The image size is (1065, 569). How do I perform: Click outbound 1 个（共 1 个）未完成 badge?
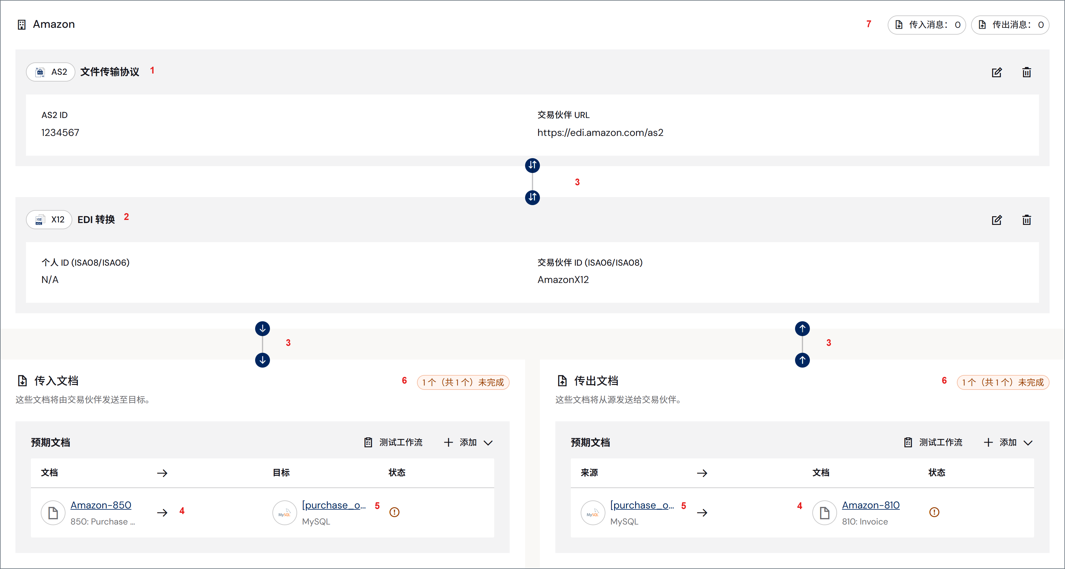pos(1003,382)
